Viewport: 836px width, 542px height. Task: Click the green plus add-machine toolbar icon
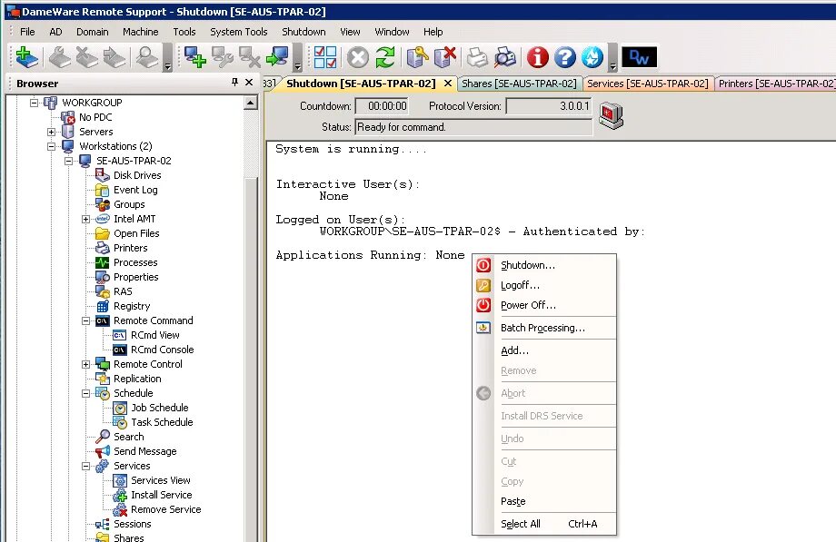point(26,57)
